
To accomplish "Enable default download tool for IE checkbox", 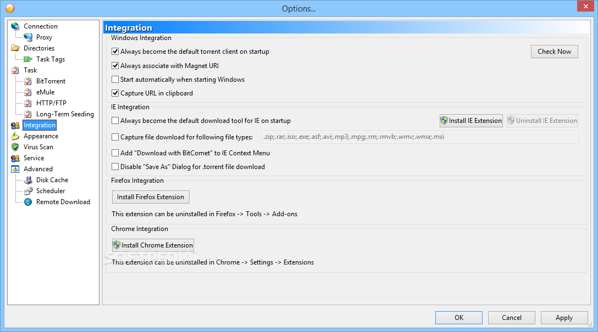I will (115, 120).
